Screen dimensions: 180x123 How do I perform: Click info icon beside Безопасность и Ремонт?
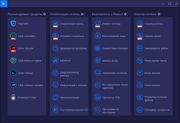tap(125, 14)
